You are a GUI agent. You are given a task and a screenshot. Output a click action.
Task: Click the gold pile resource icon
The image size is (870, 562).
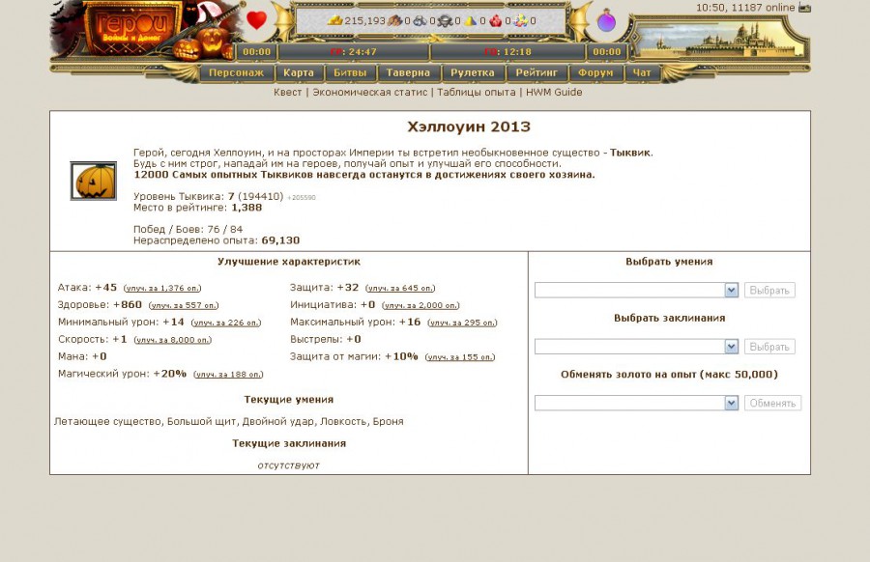tap(334, 20)
